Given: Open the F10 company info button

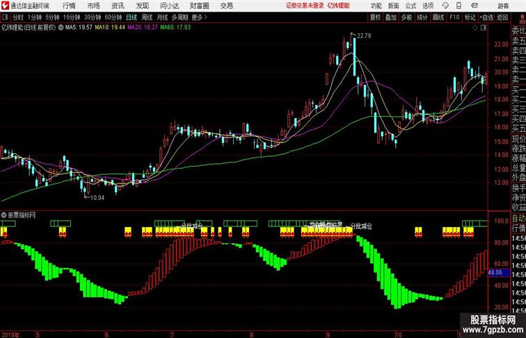Looking at the screenshot, I should click(454, 17).
